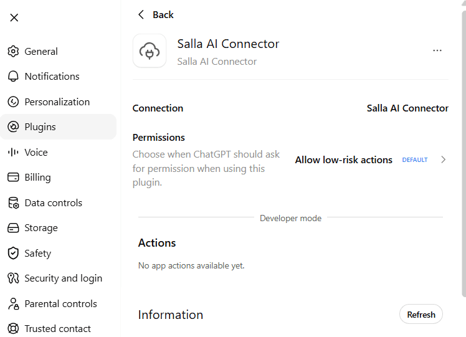Click the General gear icon
466x337 pixels.
tap(13, 52)
